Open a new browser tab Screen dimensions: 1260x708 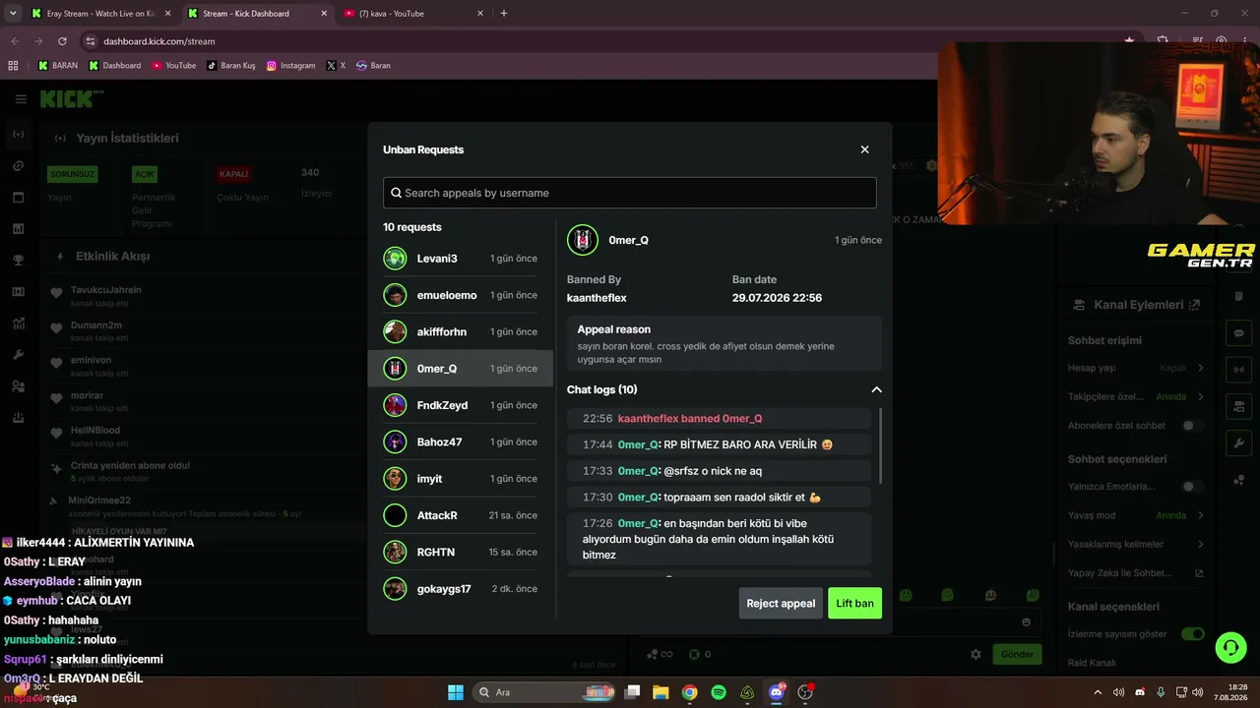click(504, 14)
